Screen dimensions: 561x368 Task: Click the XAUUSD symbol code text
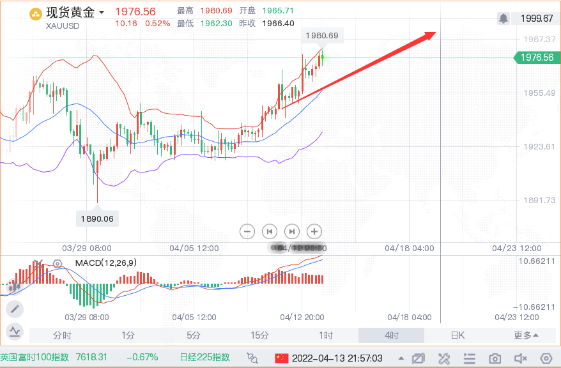63,26
